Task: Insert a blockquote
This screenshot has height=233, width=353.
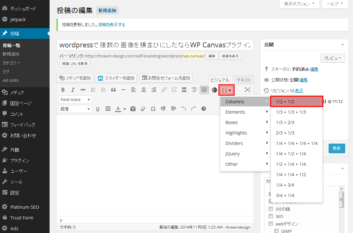Action: click(x=113, y=90)
